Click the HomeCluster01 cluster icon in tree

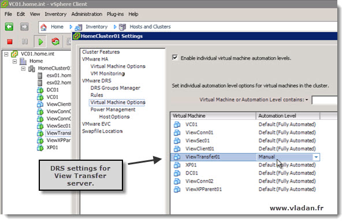coord(32,69)
